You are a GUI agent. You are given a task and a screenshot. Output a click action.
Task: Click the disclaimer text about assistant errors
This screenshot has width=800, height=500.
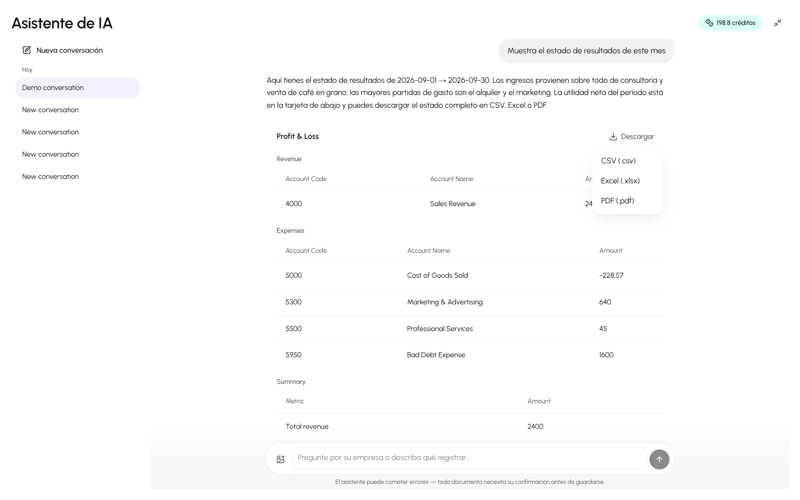469,482
